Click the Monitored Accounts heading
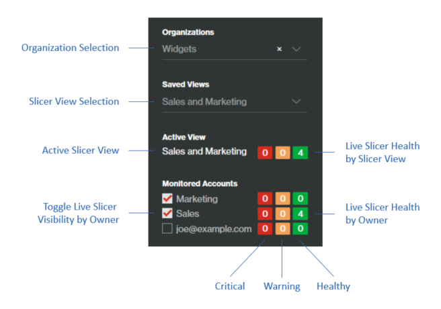Viewport: 441px width, 309px height. (200, 183)
